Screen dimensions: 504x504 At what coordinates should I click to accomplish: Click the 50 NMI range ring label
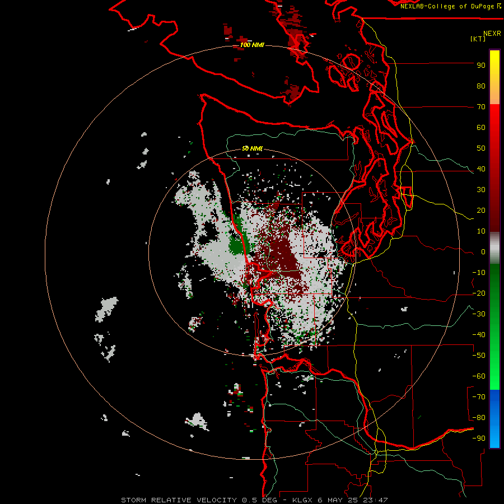coord(252,148)
